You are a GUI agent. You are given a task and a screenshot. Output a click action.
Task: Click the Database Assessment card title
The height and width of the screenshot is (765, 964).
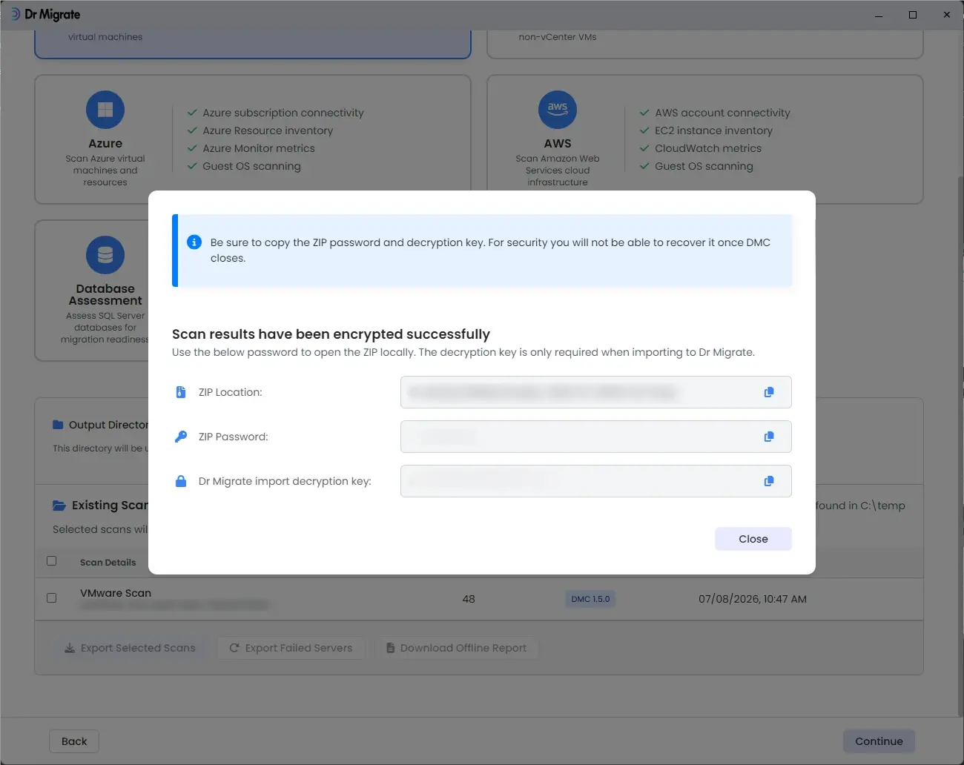105,295
